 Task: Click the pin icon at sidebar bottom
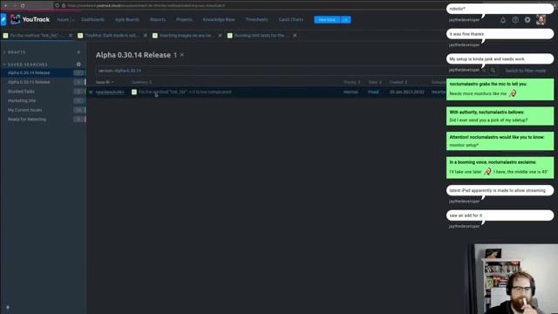[x=8, y=307]
